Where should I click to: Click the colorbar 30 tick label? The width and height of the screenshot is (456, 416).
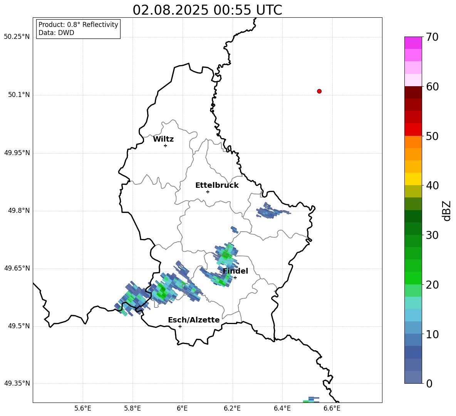pos(433,235)
